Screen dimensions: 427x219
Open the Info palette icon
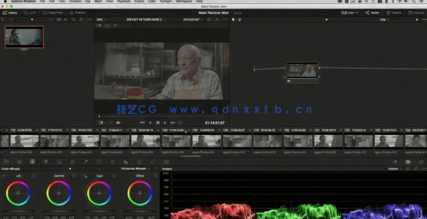pyautogui.click(x=421, y=162)
